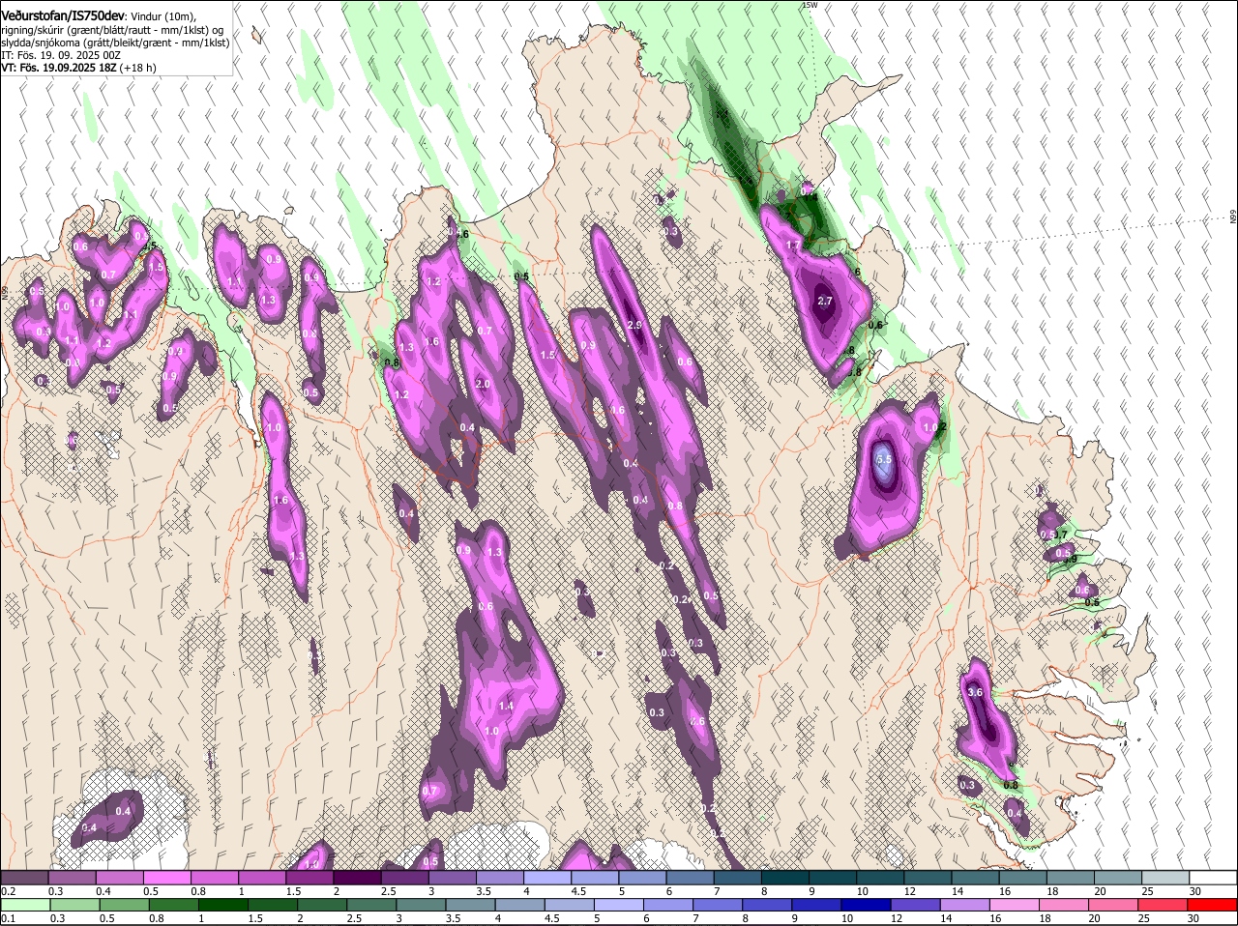Pick the 8–9 dark teal swatch on the snow scale
This screenshot has width=1238, height=926.
pos(785,877)
